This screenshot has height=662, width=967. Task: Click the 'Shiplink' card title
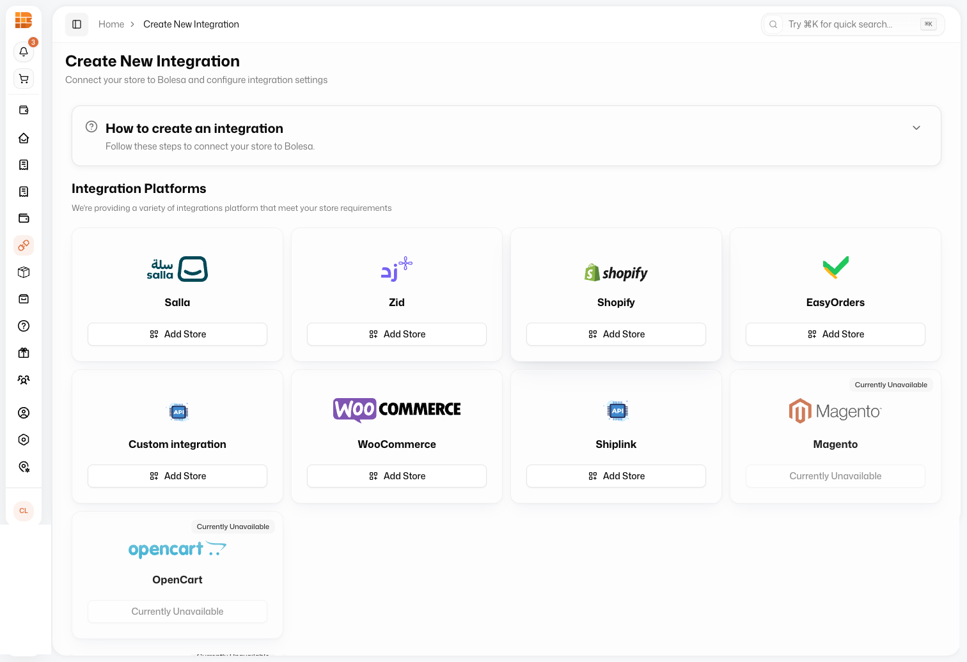point(616,445)
